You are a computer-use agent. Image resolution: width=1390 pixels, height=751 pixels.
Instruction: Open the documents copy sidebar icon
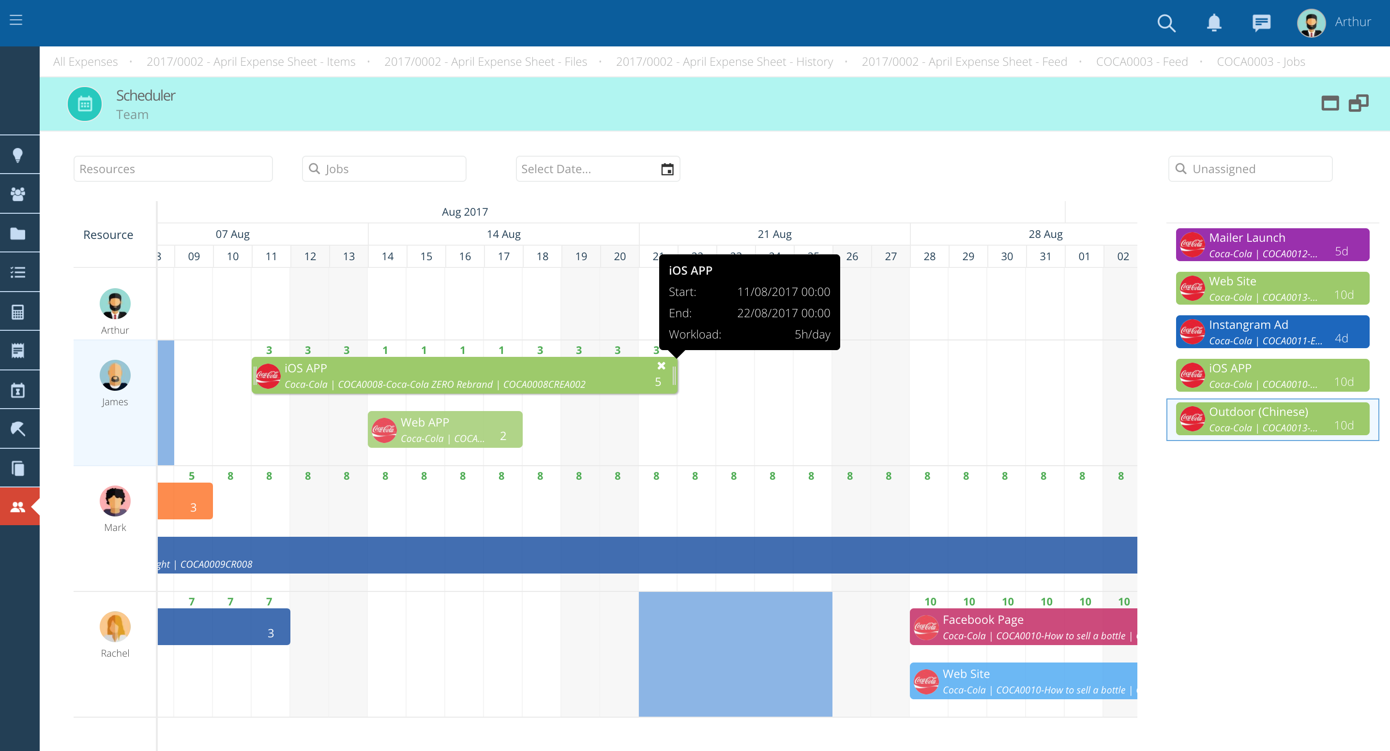pyautogui.click(x=18, y=468)
